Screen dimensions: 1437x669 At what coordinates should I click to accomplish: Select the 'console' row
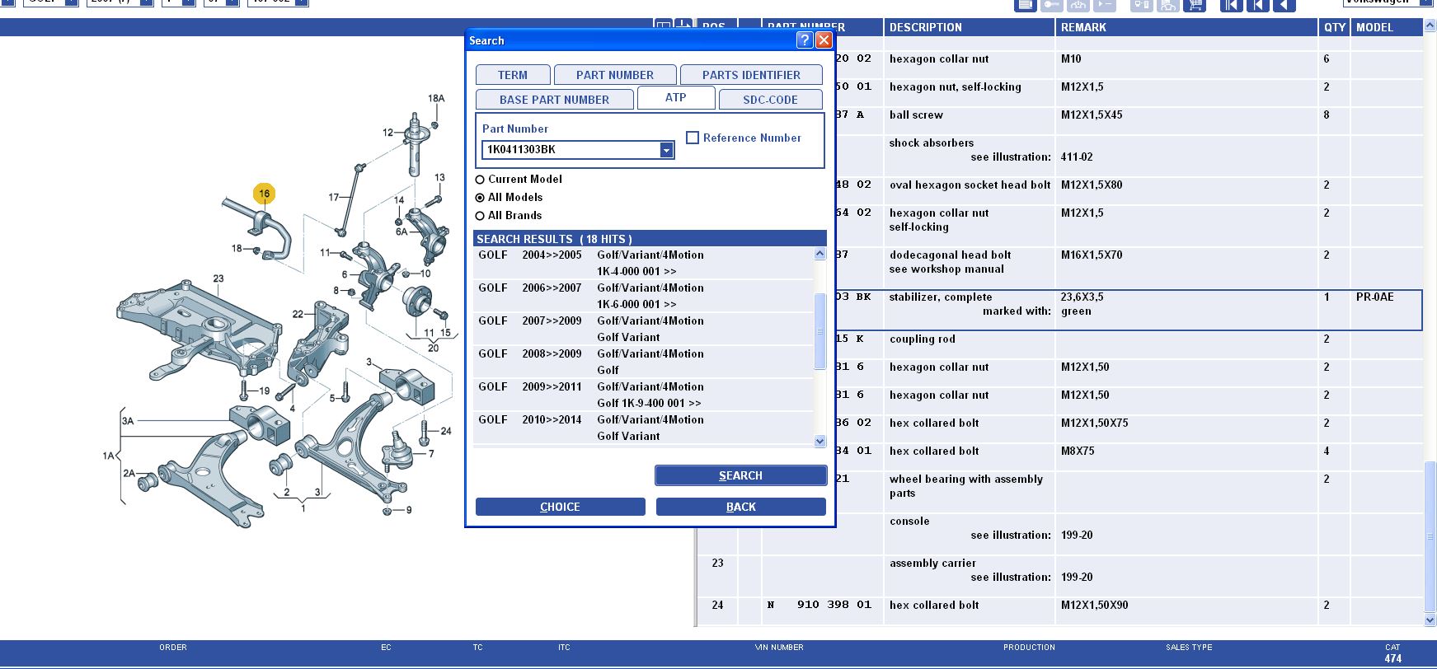1060,535
